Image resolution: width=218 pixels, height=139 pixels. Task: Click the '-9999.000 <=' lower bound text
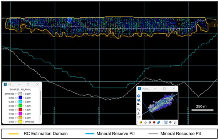click(x=11, y=94)
